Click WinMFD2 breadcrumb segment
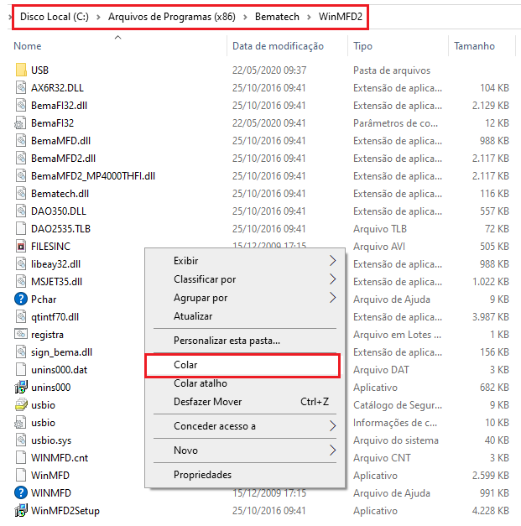This screenshot has height=526, width=521. point(340,17)
